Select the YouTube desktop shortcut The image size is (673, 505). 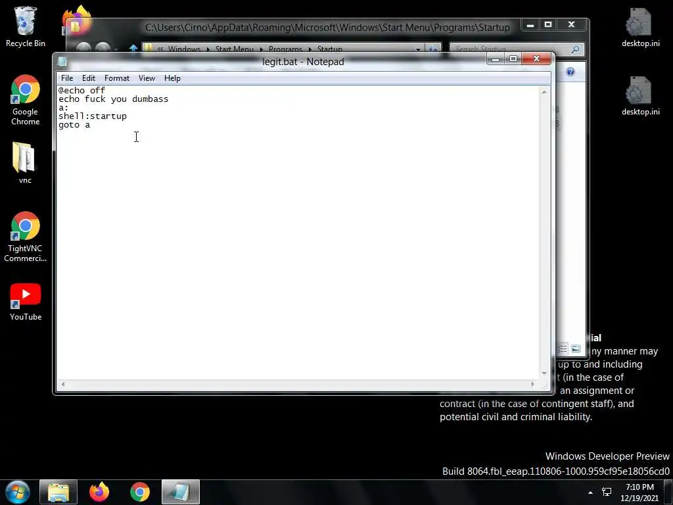click(x=26, y=301)
